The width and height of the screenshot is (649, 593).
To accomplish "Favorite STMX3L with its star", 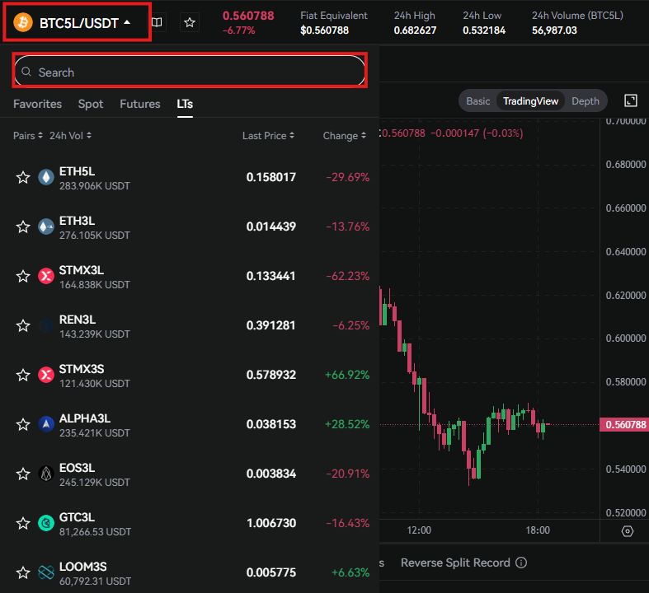I will coord(23,276).
